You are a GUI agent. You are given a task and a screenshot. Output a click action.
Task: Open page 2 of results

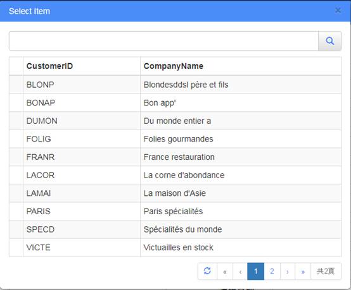pos(272,272)
